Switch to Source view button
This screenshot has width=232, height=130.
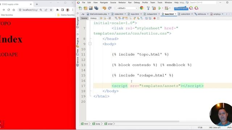point(84,18)
